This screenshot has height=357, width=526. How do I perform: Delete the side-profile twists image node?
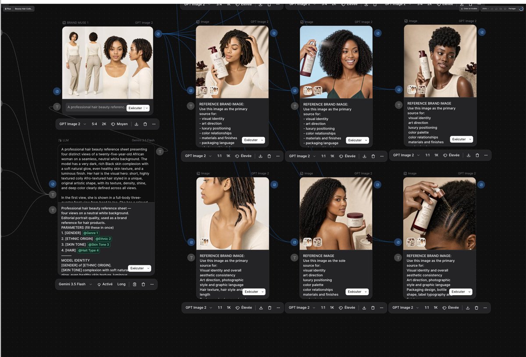point(270,308)
